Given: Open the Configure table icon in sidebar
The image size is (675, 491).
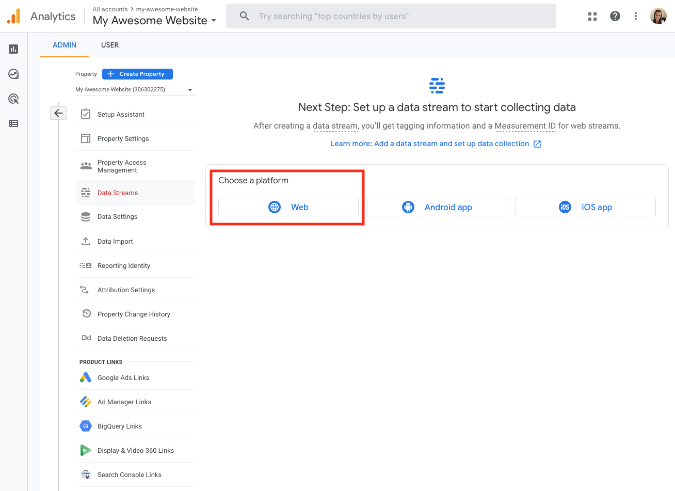Looking at the screenshot, I should (13, 123).
